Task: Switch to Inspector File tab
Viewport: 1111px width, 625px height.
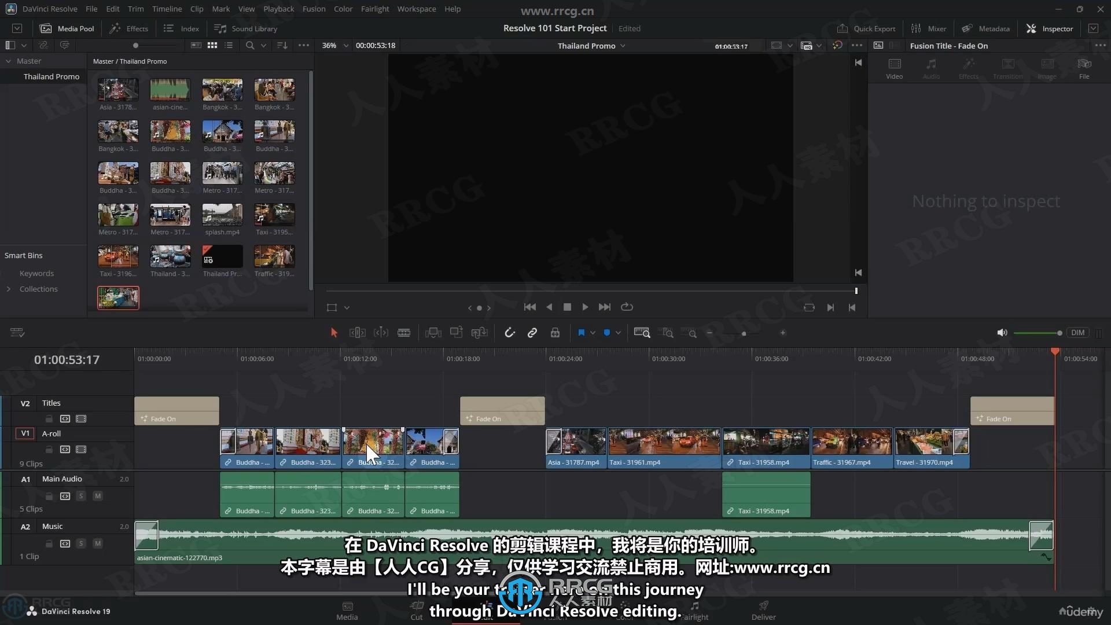Action: (1084, 69)
